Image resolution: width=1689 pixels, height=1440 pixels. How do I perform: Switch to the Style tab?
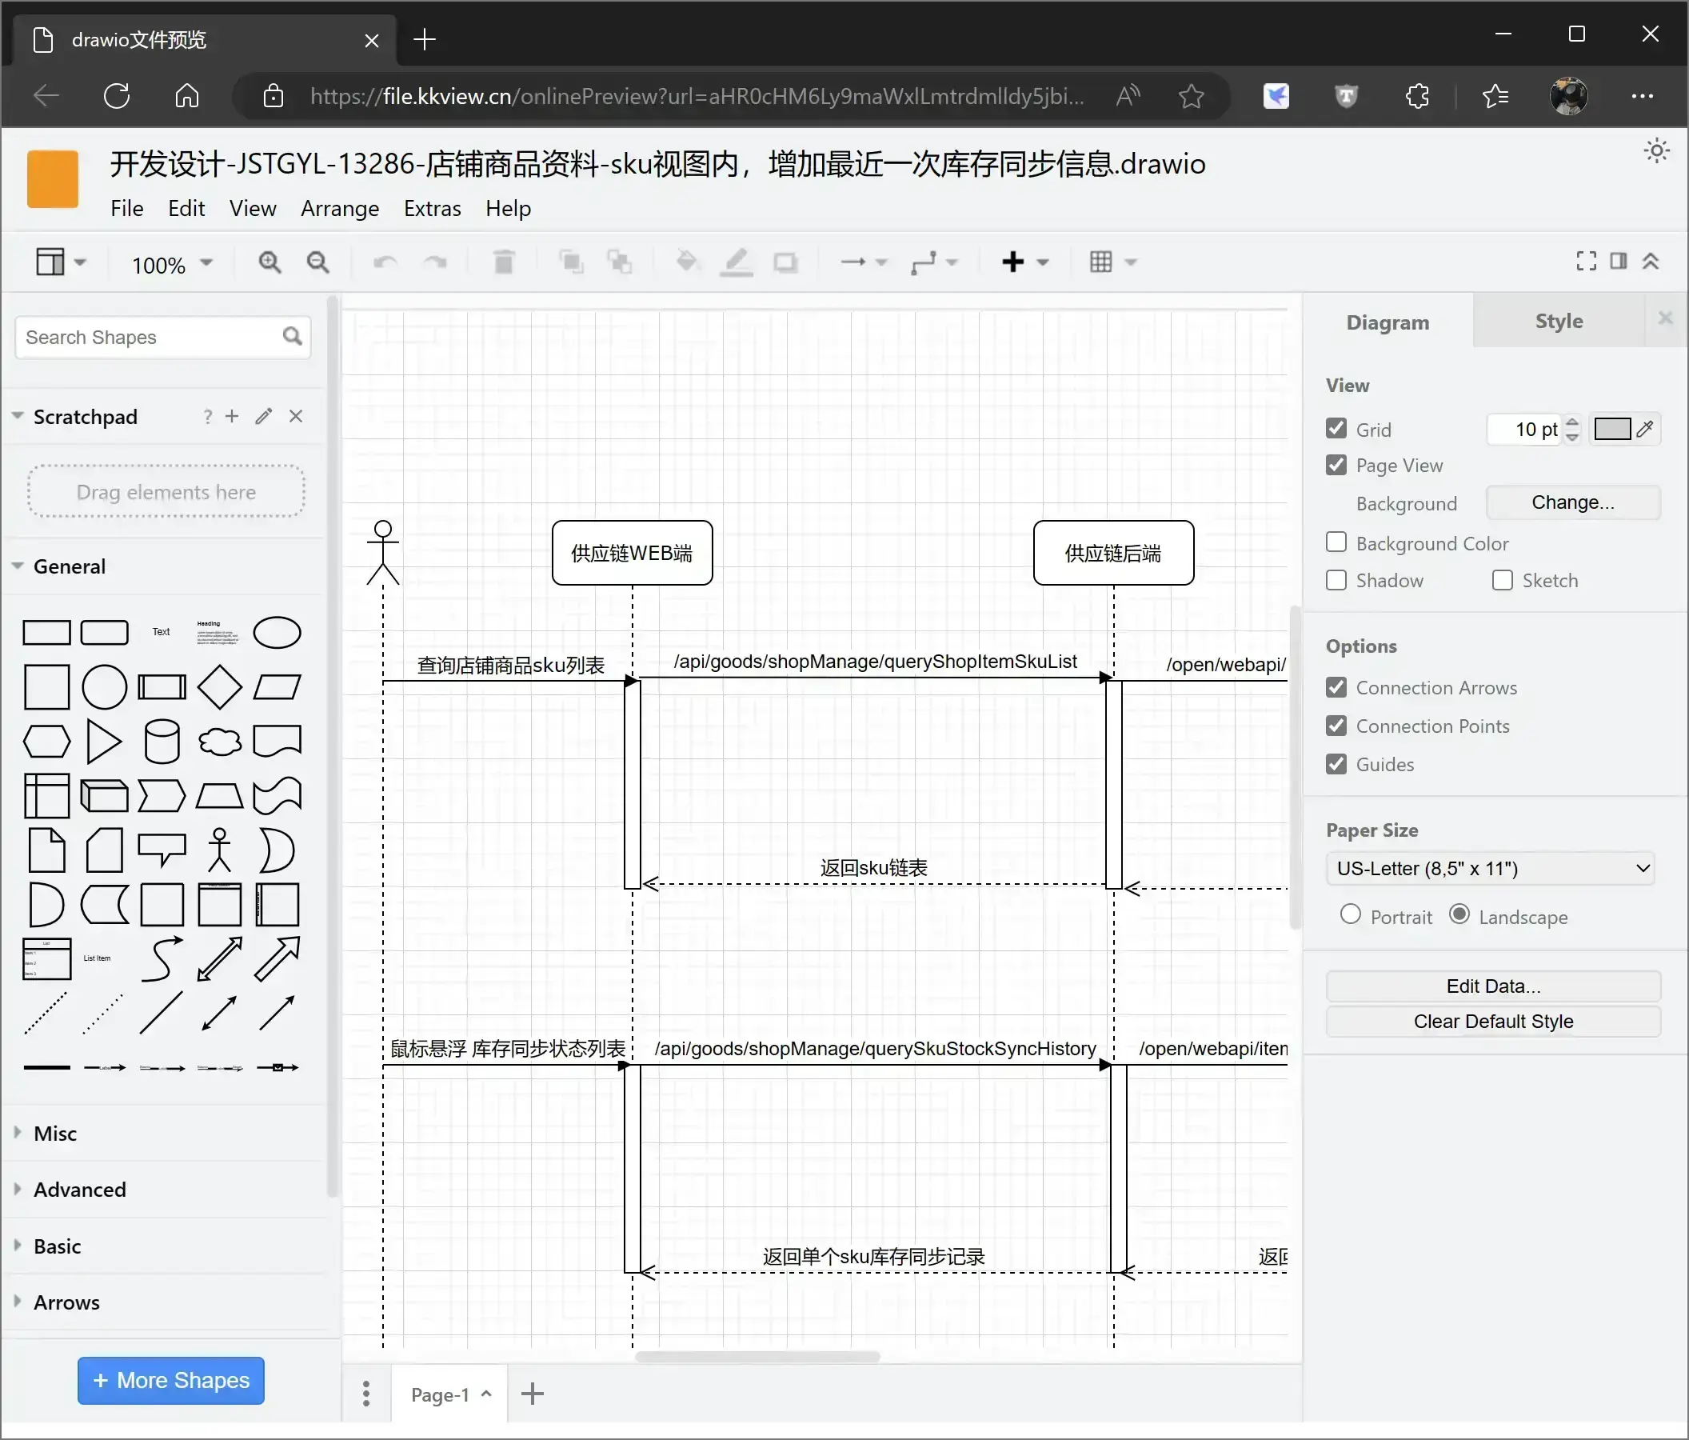(x=1558, y=320)
